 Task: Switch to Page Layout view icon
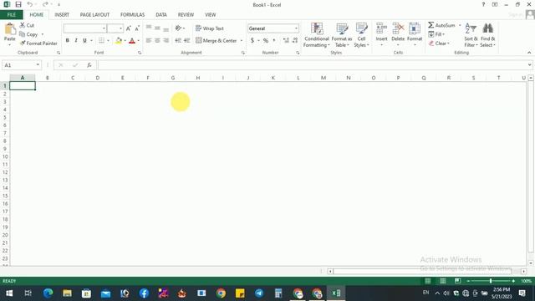pos(442,281)
